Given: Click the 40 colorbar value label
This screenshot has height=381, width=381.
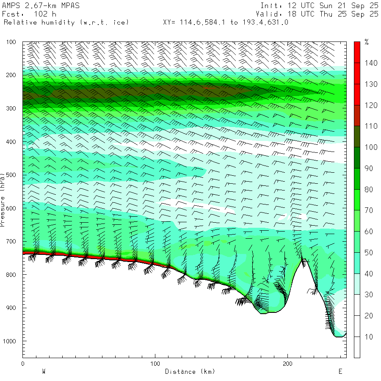Looking at the screenshot, I should coord(369,274).
